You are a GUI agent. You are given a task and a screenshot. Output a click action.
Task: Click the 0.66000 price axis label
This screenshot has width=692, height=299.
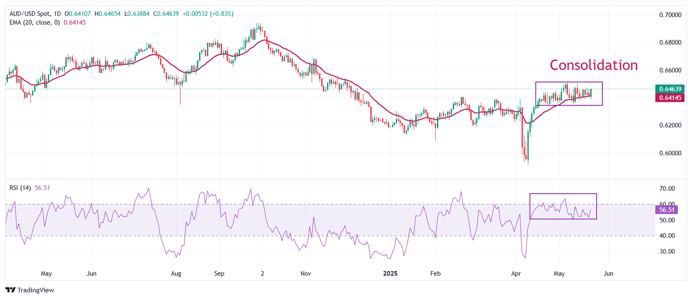pyautogui.click(x=669, y=71)
